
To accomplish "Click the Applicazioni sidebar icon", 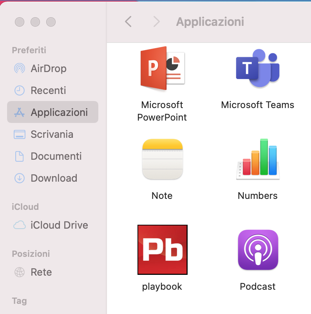I will point(20,112).
